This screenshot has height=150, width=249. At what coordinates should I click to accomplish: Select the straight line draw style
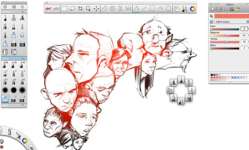coord(144,8)
